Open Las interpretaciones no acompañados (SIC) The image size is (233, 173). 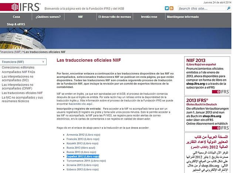(17, 78)
